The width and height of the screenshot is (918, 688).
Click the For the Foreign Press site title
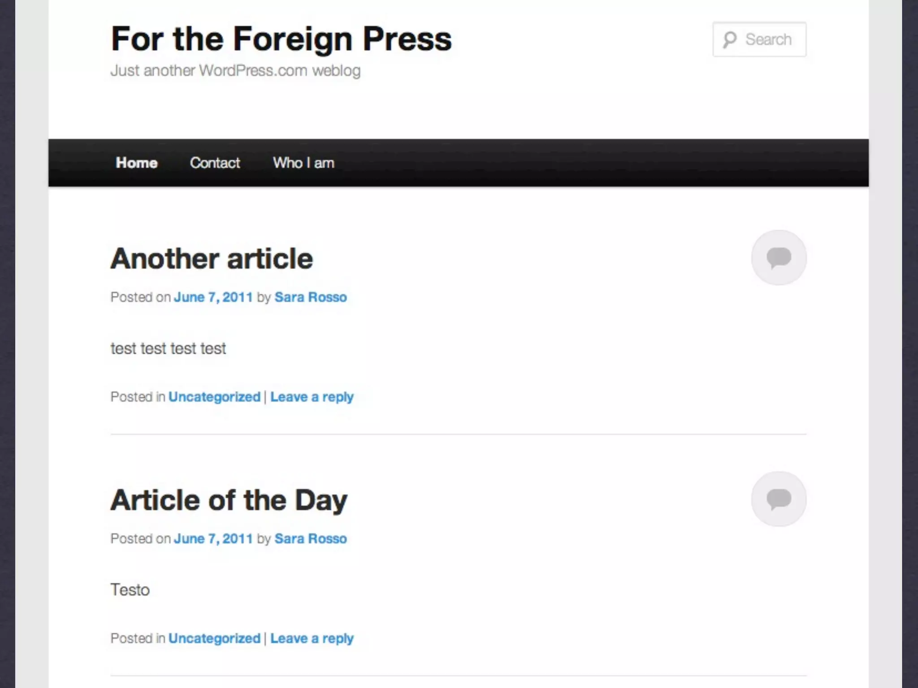click(281, 39)
